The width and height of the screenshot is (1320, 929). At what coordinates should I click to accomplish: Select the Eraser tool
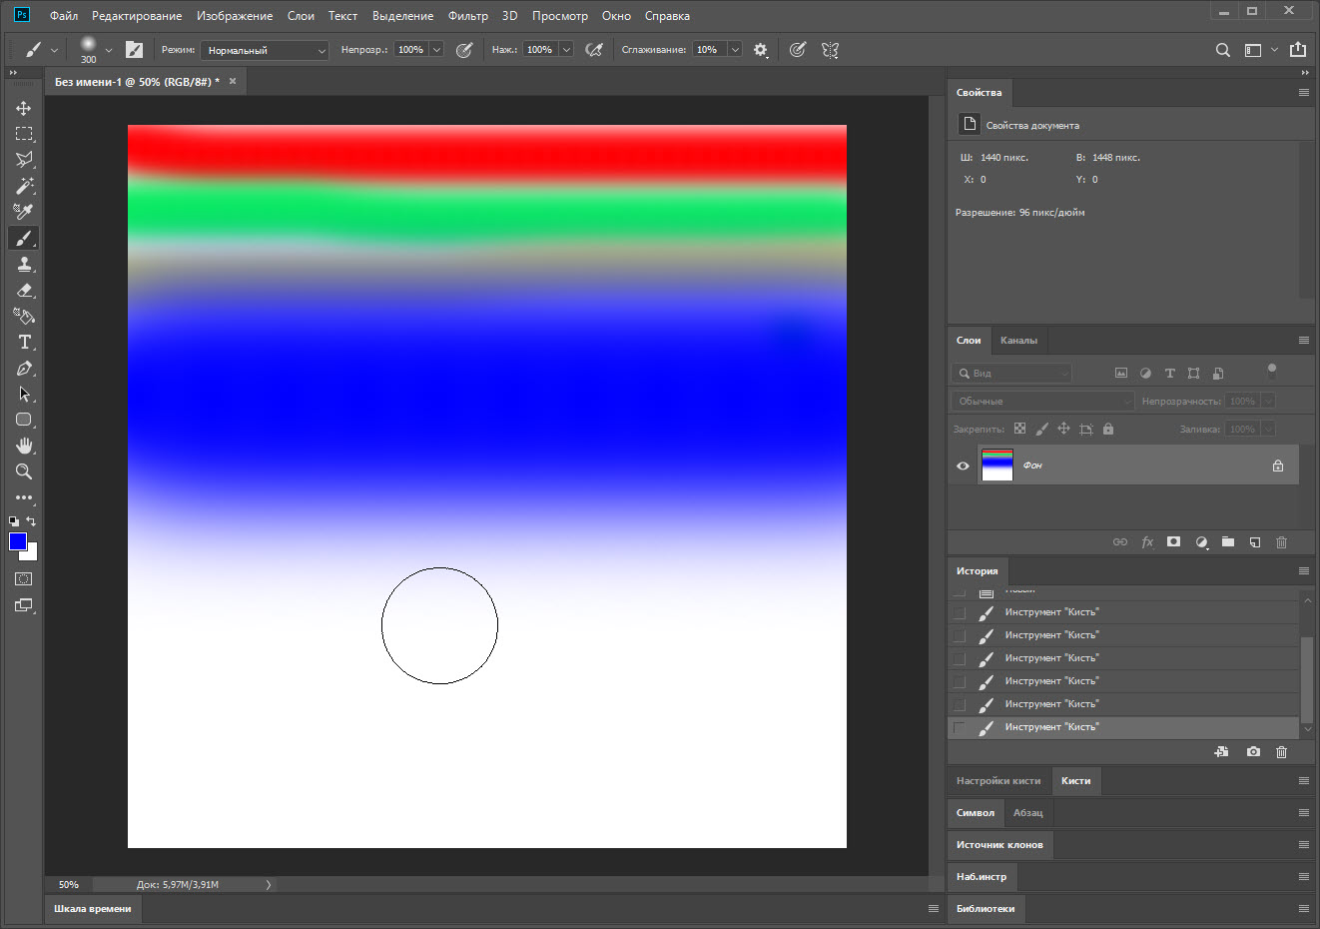pos(24,290)
